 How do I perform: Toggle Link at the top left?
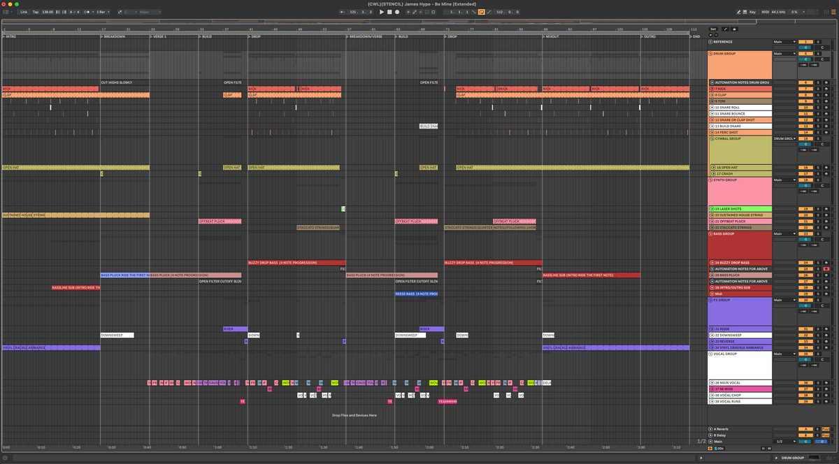click(23, 12)
